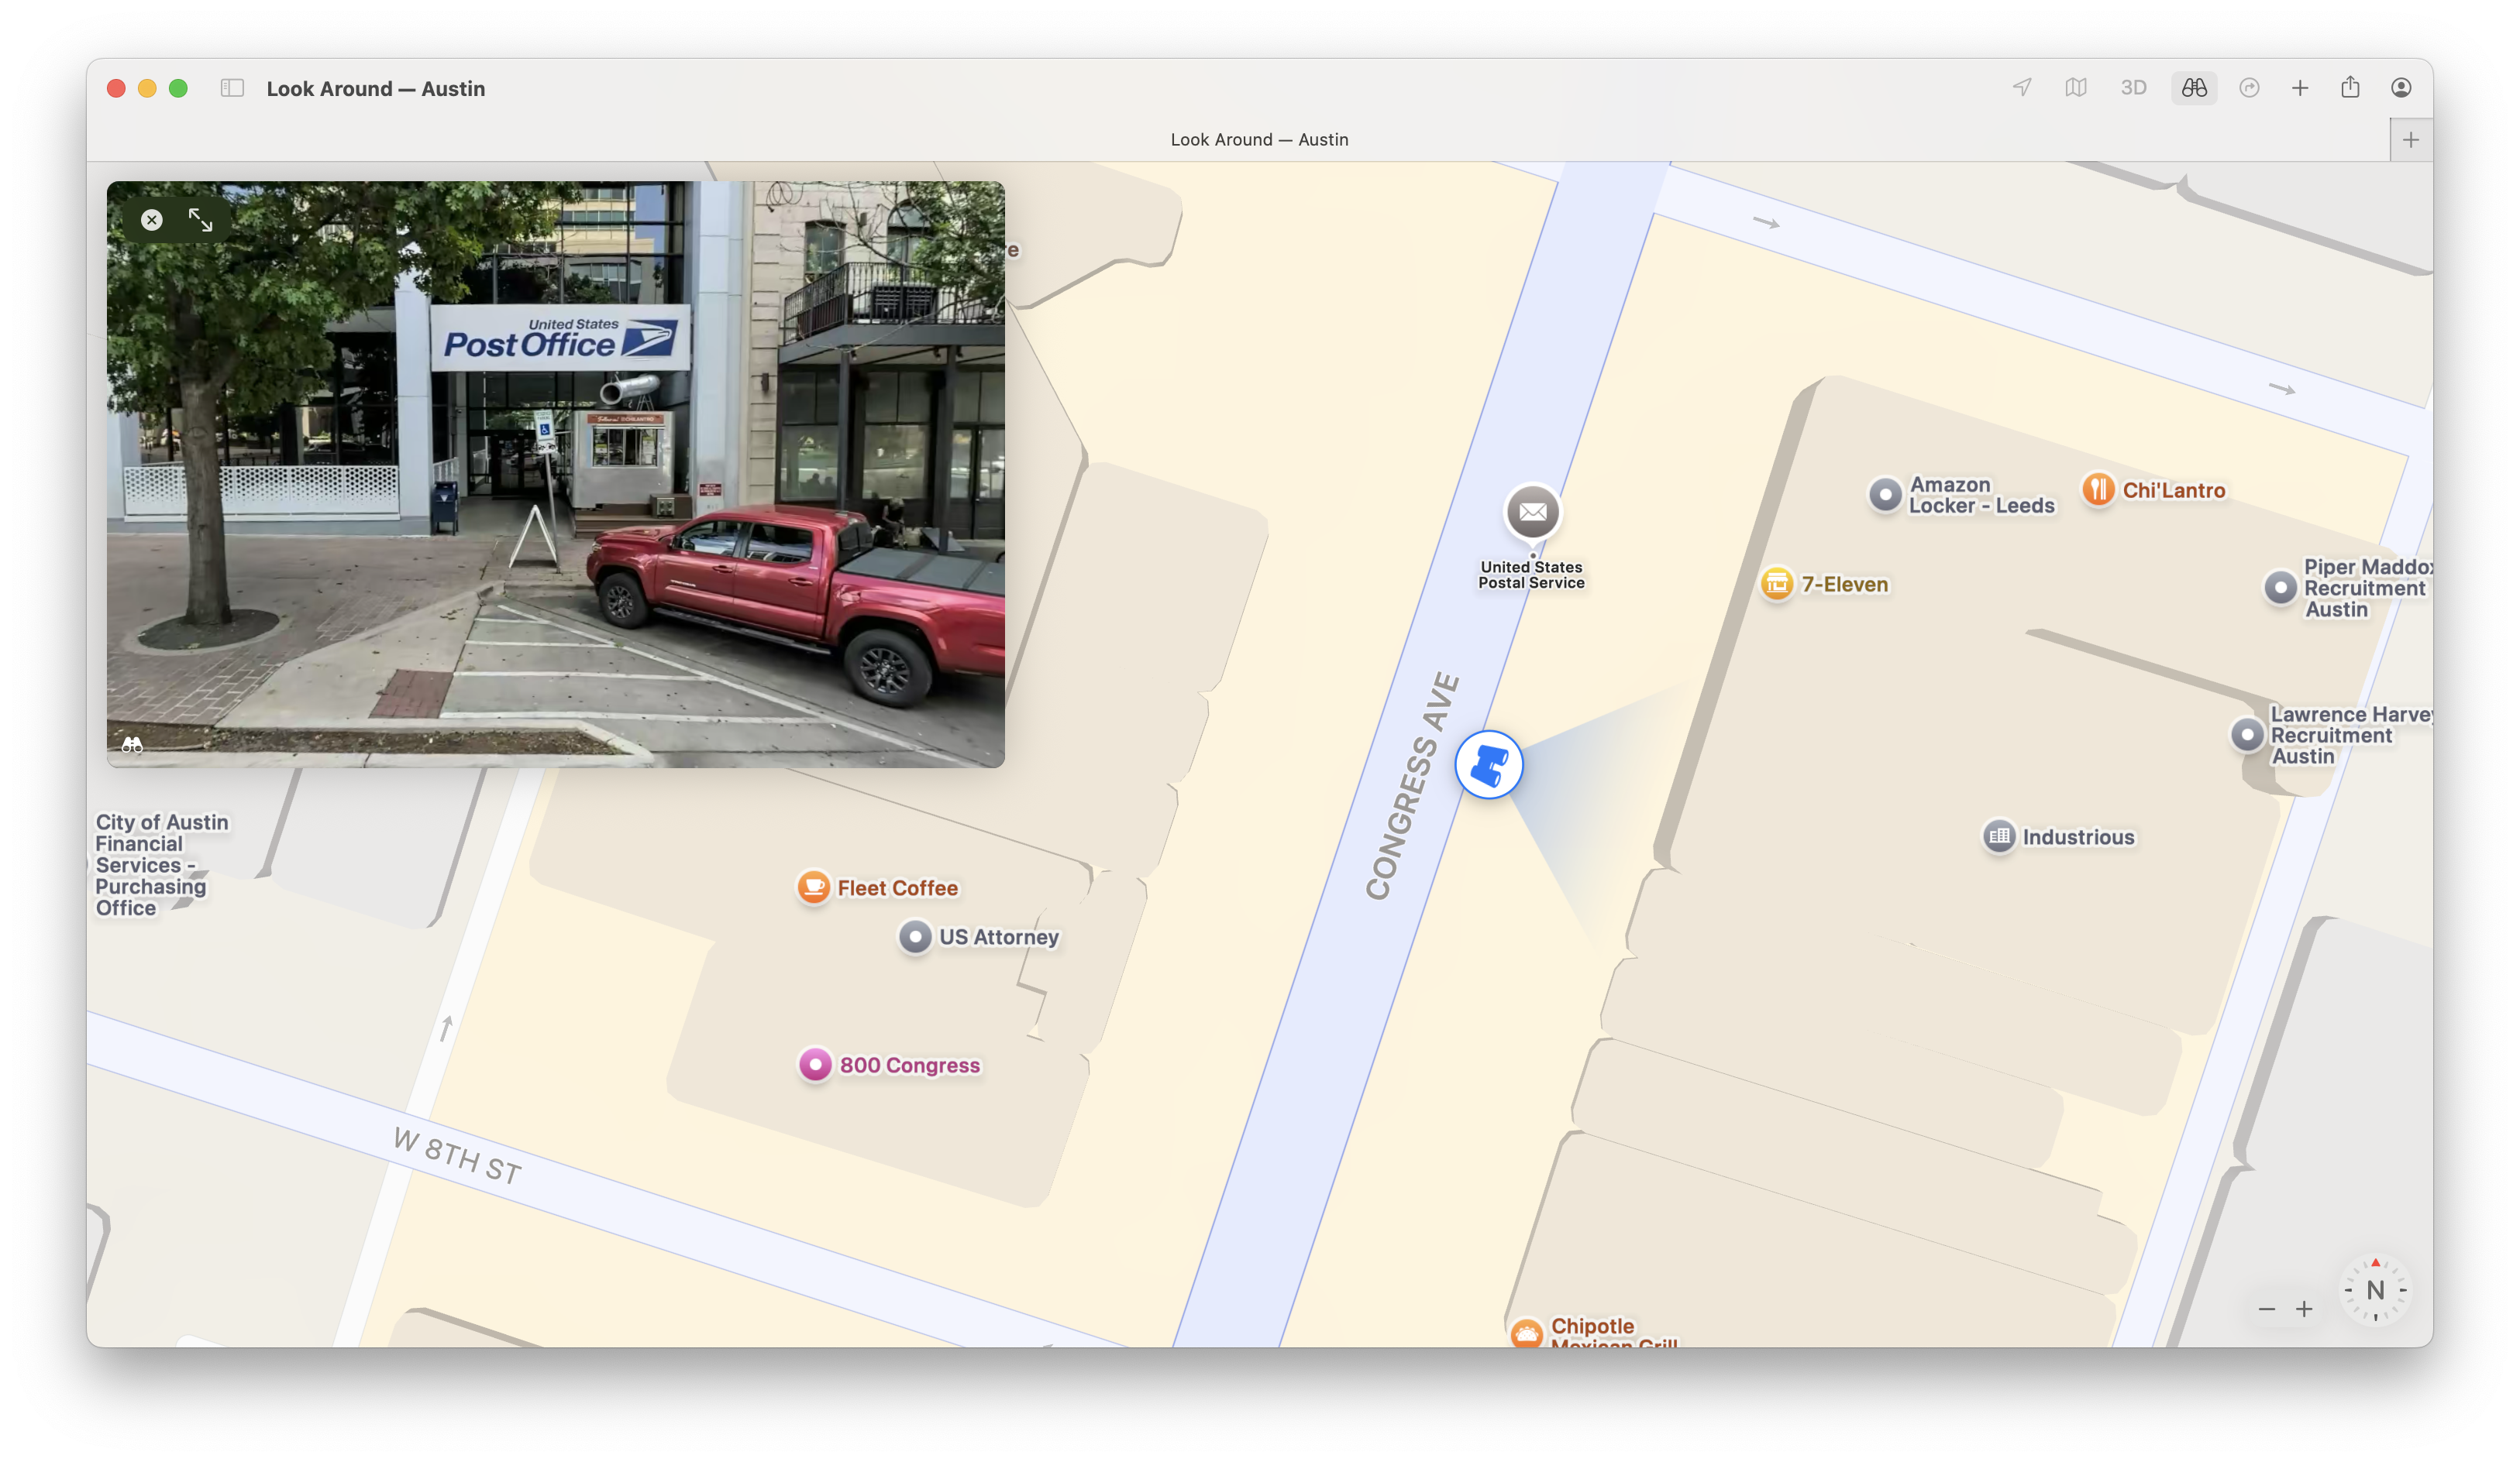Open the Chi'Lantro restaurant marker
This screenshot has height=1462, width=2520.
[2098, 489]
